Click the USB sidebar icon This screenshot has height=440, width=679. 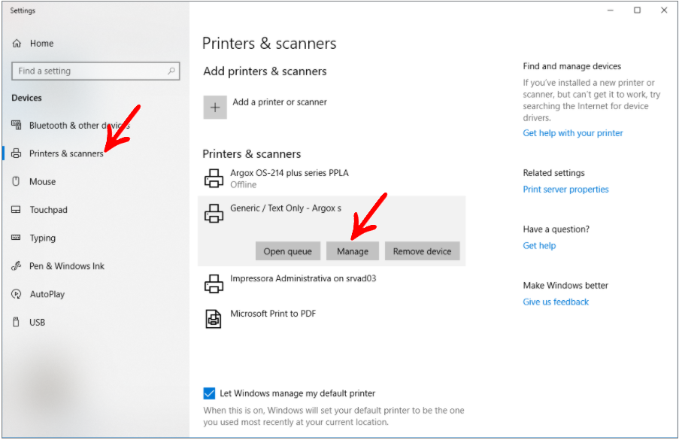[x=16, y=322]
